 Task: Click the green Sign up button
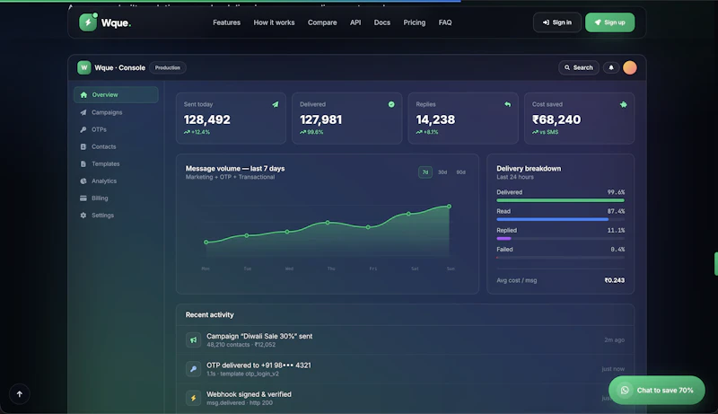[610, 22]
